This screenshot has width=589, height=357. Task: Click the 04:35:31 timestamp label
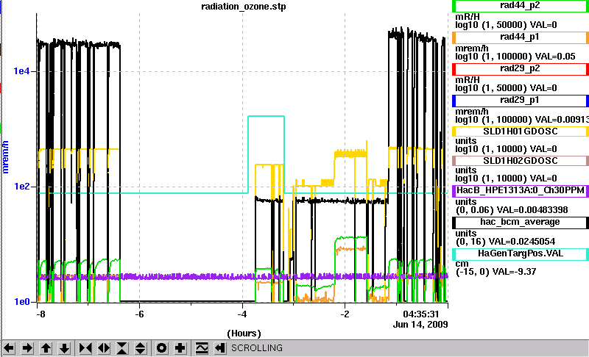[x=420, y=314]
